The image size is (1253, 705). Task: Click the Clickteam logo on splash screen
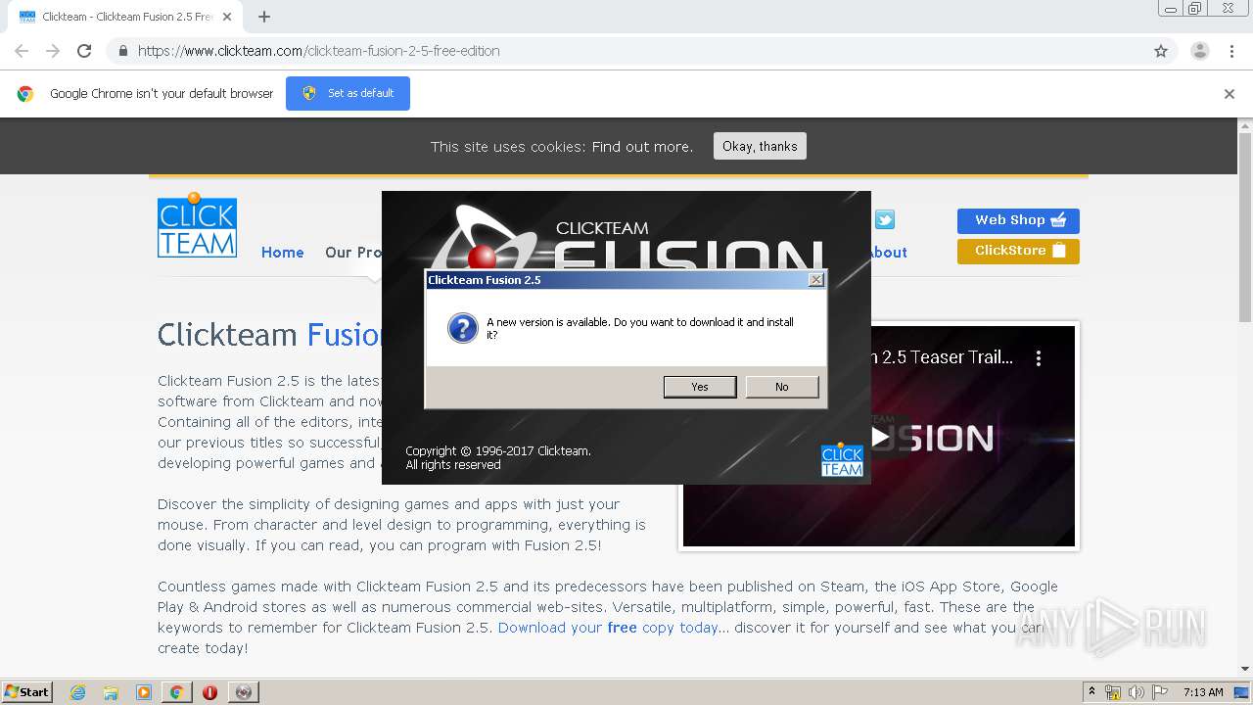point(842,460)
